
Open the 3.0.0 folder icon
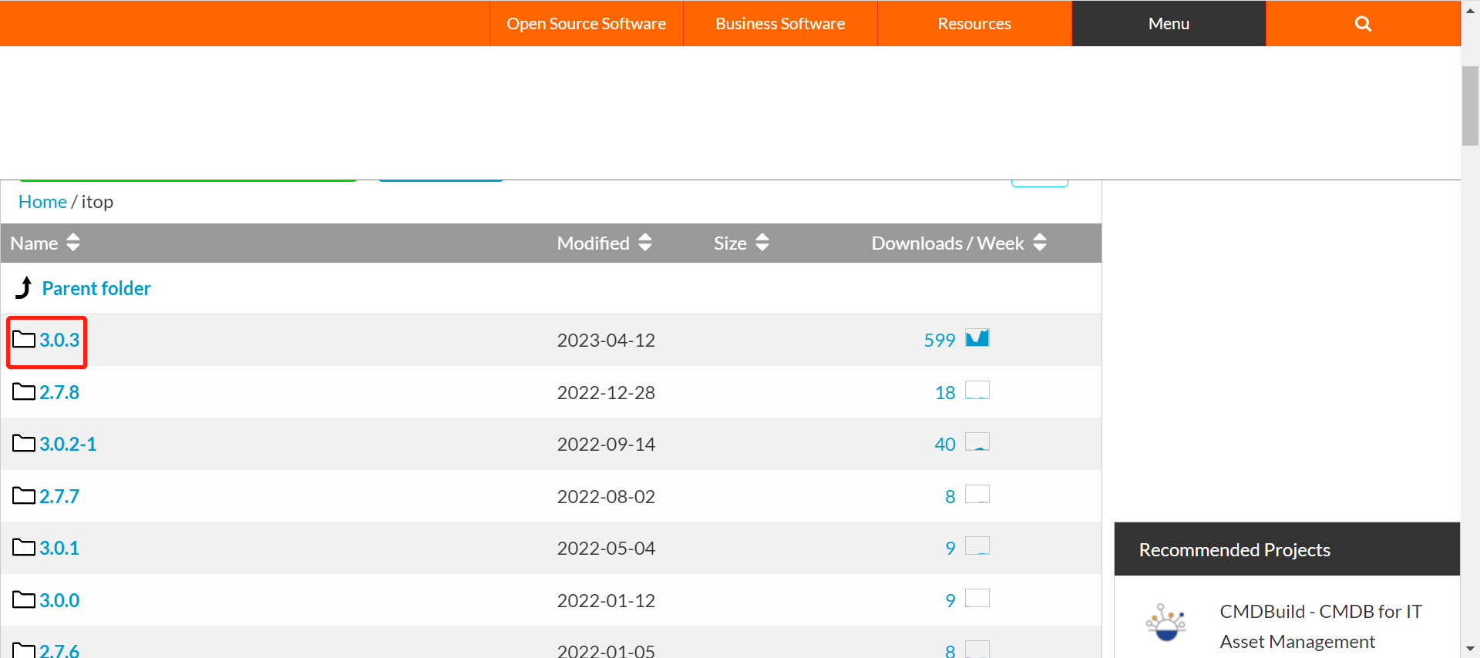24,599
